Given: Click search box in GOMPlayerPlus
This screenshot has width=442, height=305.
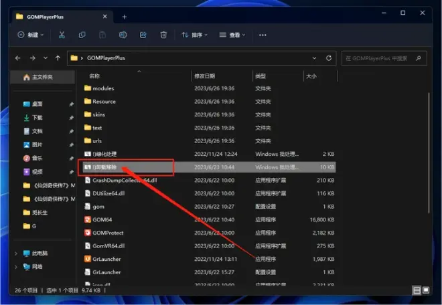Looking at the screenshot, I should click(x=384, y=58).
